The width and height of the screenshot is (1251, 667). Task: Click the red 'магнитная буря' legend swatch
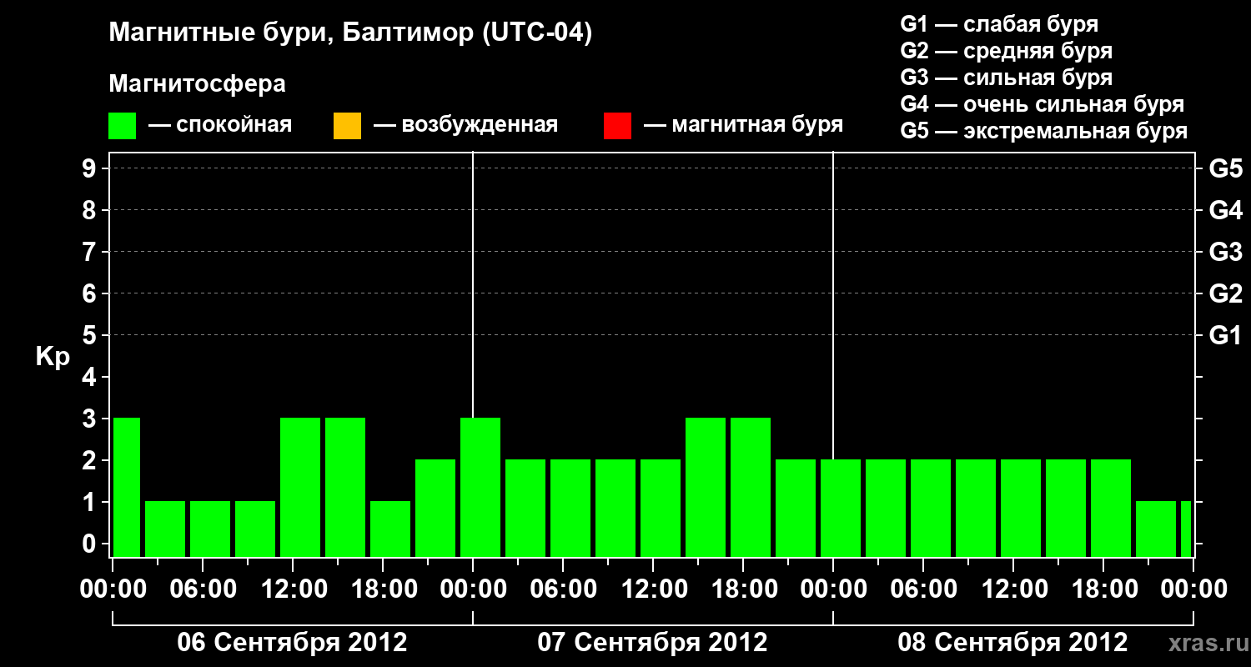(x=617, y=126)
